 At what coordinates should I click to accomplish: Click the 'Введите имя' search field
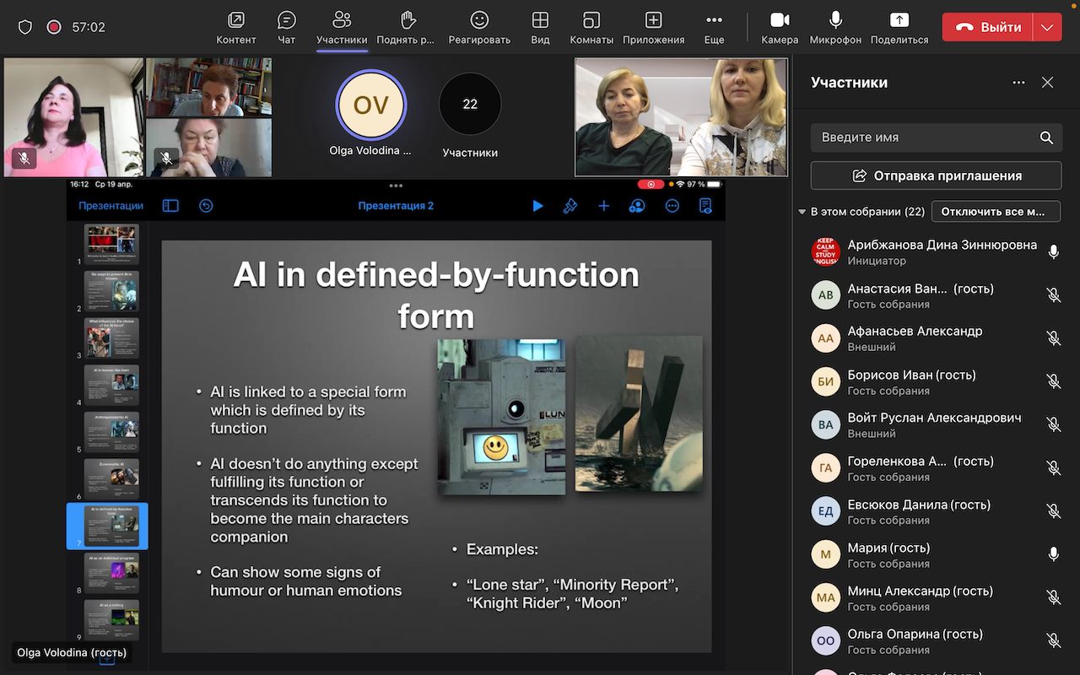[x=924, y=138]
